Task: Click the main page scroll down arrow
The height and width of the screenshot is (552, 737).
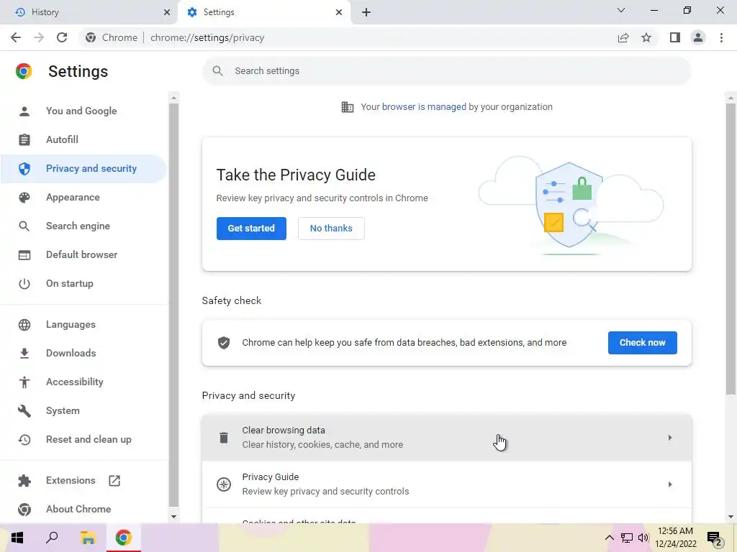Action: (x=731, y=517)
